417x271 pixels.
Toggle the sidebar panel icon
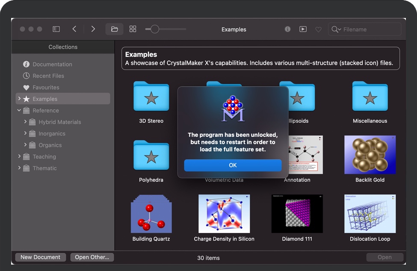click(x=56, y=29)
